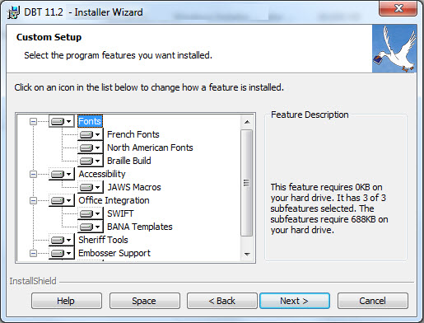This screenshot has height=323, width=424.
Task: Go to previous step with Back
Action: click(222, 301)
